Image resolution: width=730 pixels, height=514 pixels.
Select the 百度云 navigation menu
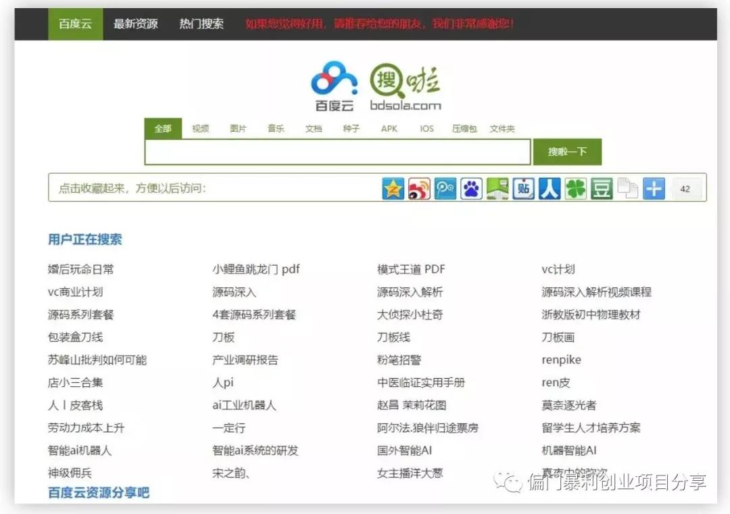click(x=75, y=22)
